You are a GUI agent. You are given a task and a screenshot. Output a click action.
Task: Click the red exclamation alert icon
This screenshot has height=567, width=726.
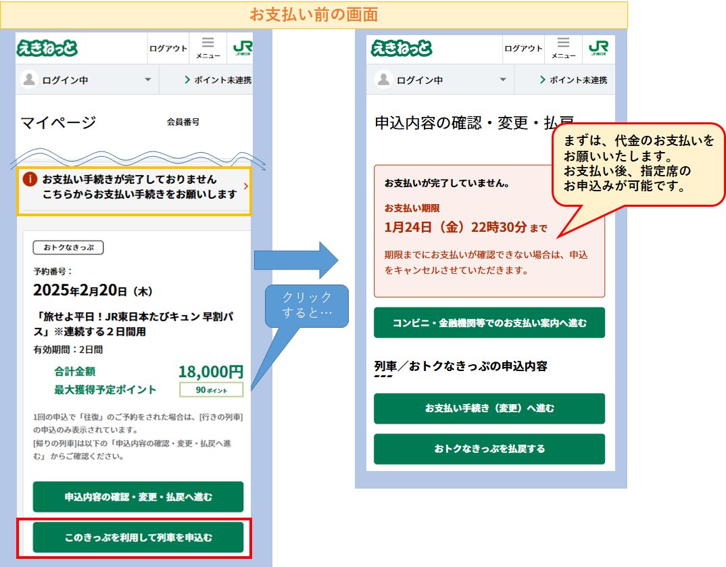30,179
